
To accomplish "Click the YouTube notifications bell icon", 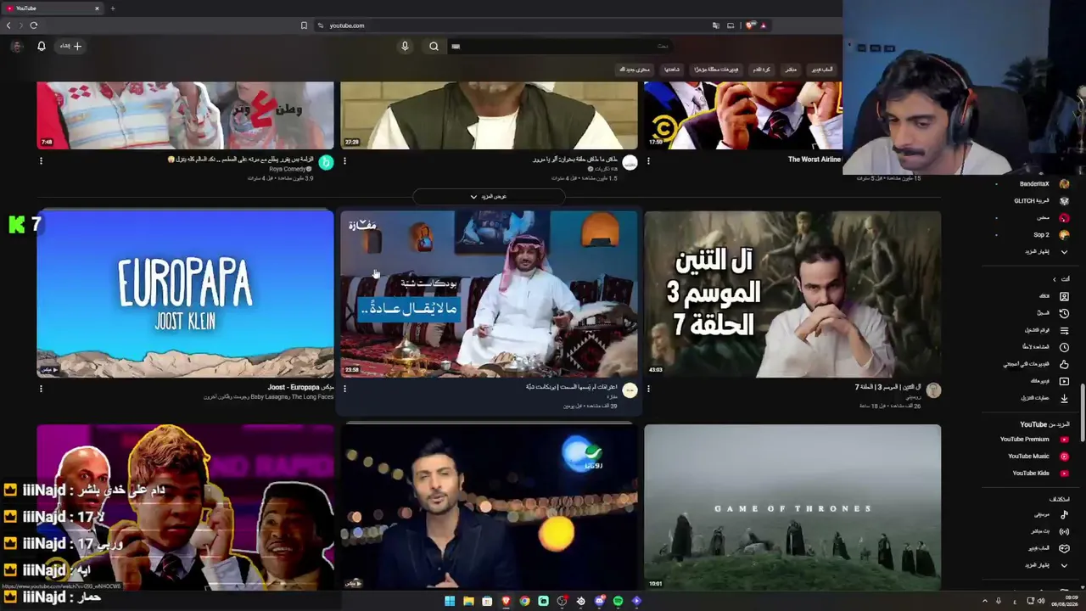I will 41,46.
